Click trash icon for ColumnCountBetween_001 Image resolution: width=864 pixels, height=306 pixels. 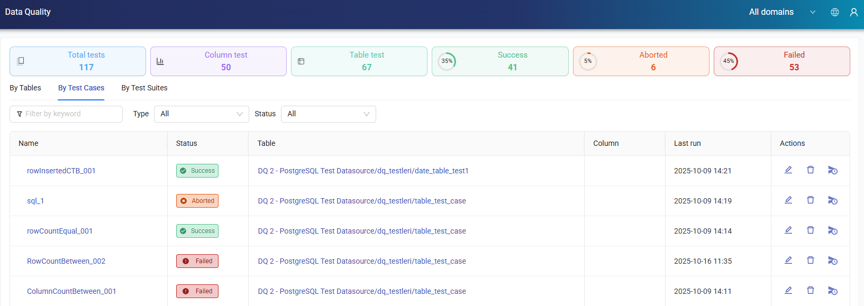(x=810, y=291)
